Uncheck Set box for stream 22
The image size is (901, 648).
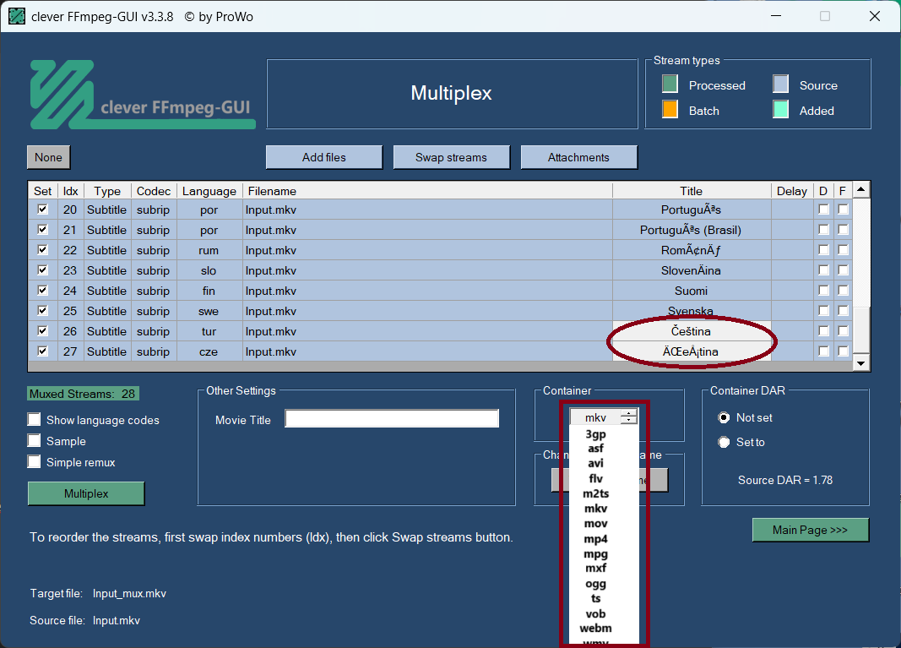coord(42,249)
